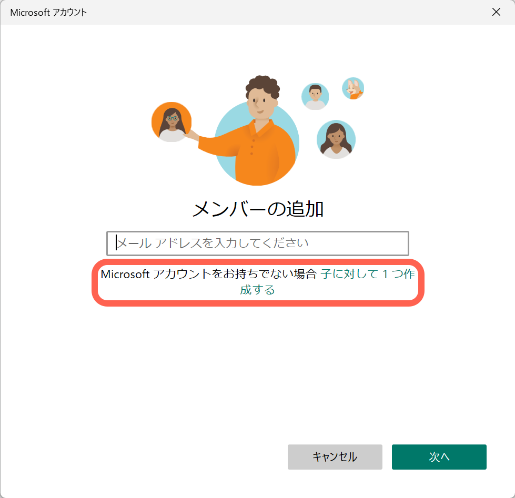Click the 'メンバーの追加' heading text
Viewport: 515px width, 498px height.
[x=258, y=209]
